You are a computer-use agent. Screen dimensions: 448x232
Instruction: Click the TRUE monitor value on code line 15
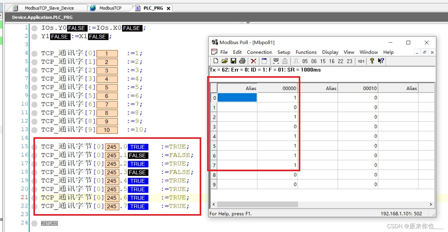click(138, 147)
